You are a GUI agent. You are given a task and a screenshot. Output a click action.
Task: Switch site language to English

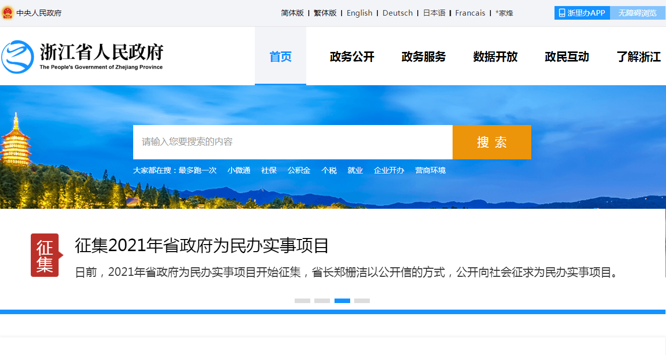[x=359, y=13]
